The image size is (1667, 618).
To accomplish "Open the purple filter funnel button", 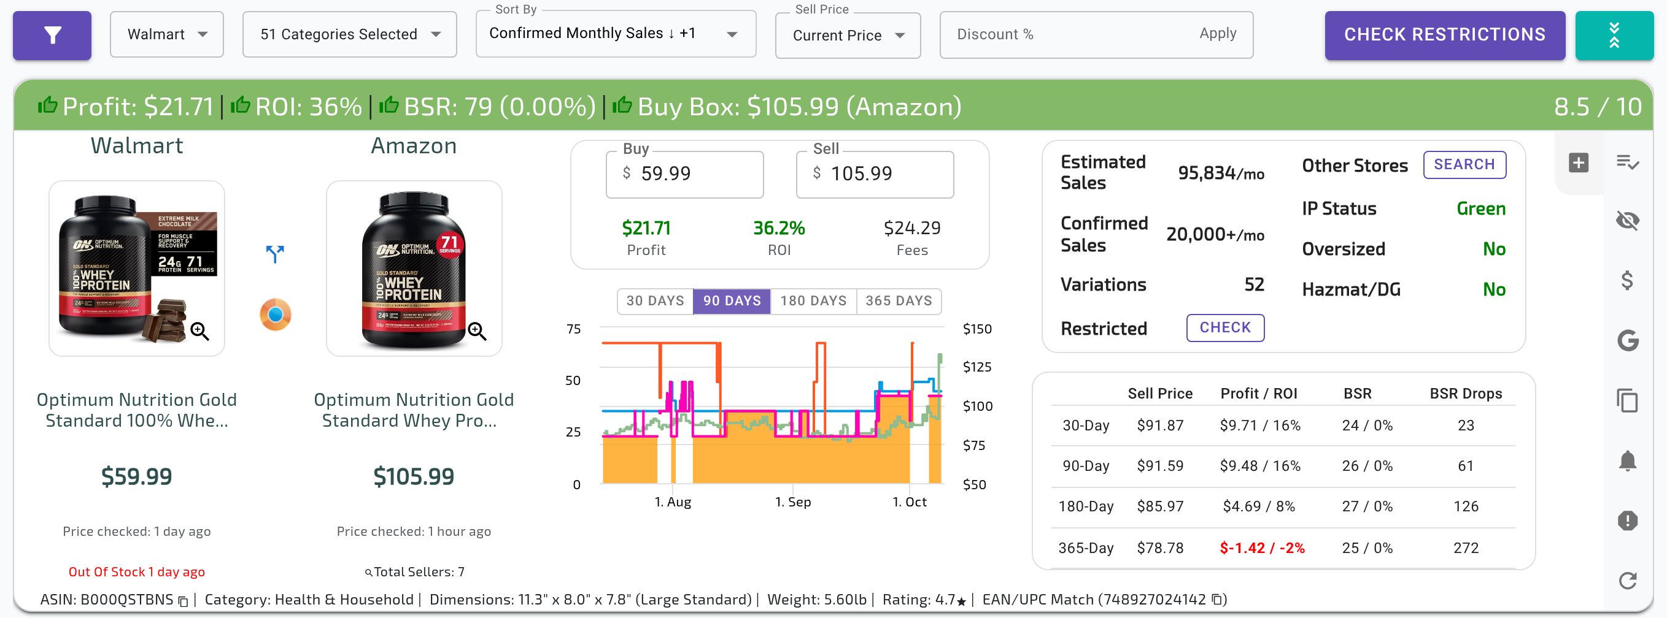I will pyautogui.click(x=52, y=35).
